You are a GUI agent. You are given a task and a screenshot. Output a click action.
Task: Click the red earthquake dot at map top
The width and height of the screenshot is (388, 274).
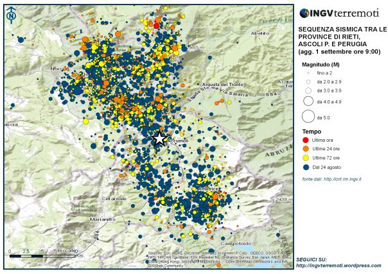pos(156,25)
